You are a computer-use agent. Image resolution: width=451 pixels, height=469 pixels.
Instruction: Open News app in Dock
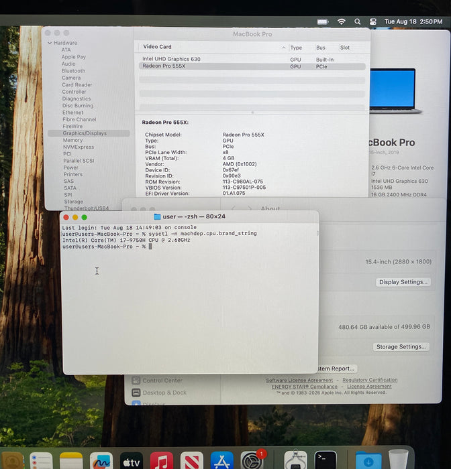[x=192, y=461]
